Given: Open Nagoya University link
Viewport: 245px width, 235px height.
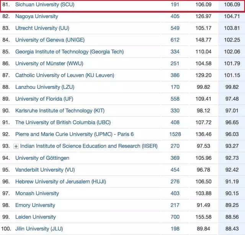Looking at the screenshot, I should (x=37, y=16).
